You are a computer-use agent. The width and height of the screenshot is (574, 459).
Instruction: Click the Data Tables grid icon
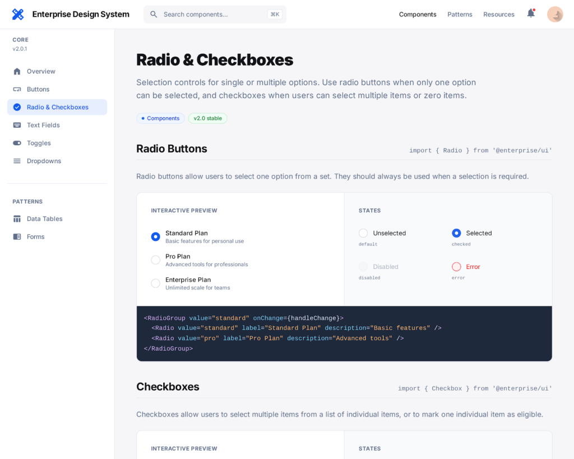tap(17, 219)
